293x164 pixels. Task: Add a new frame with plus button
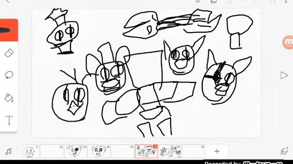click(x=217, y=151)
